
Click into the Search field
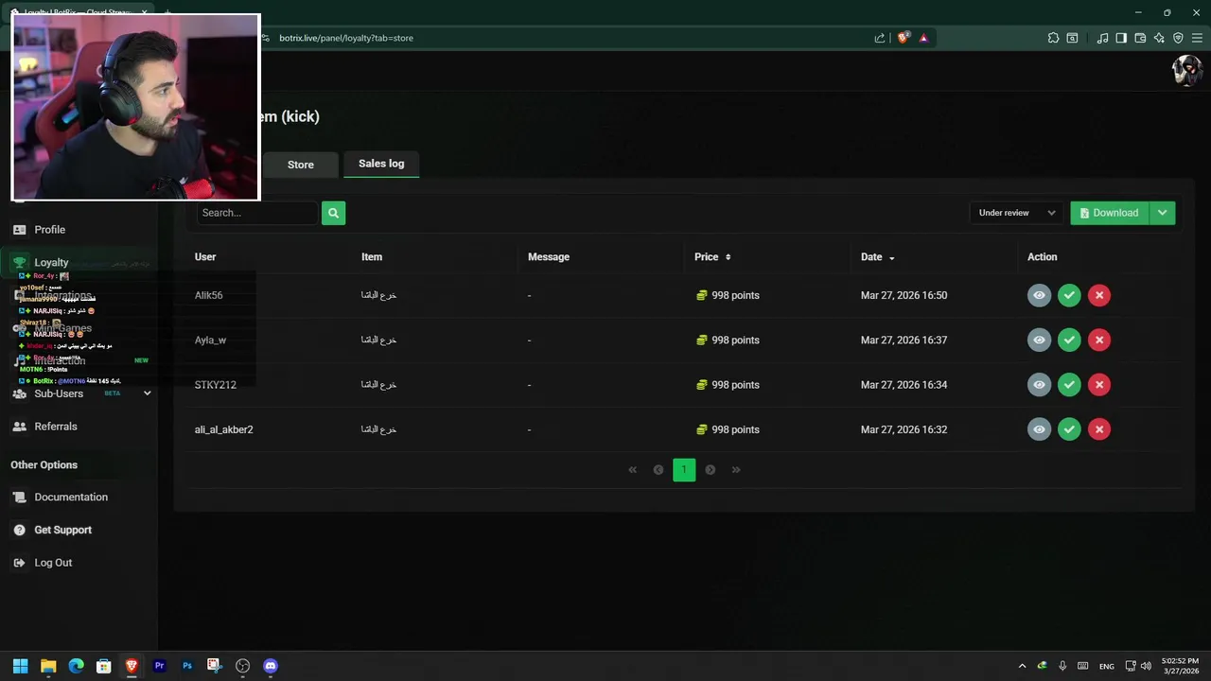click(256, 213)
